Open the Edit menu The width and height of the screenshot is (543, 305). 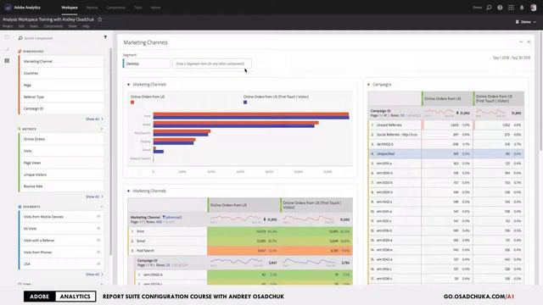pos(21,26)
